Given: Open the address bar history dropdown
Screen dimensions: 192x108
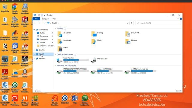Looking at the screenshot, I should tap(127, 23).
